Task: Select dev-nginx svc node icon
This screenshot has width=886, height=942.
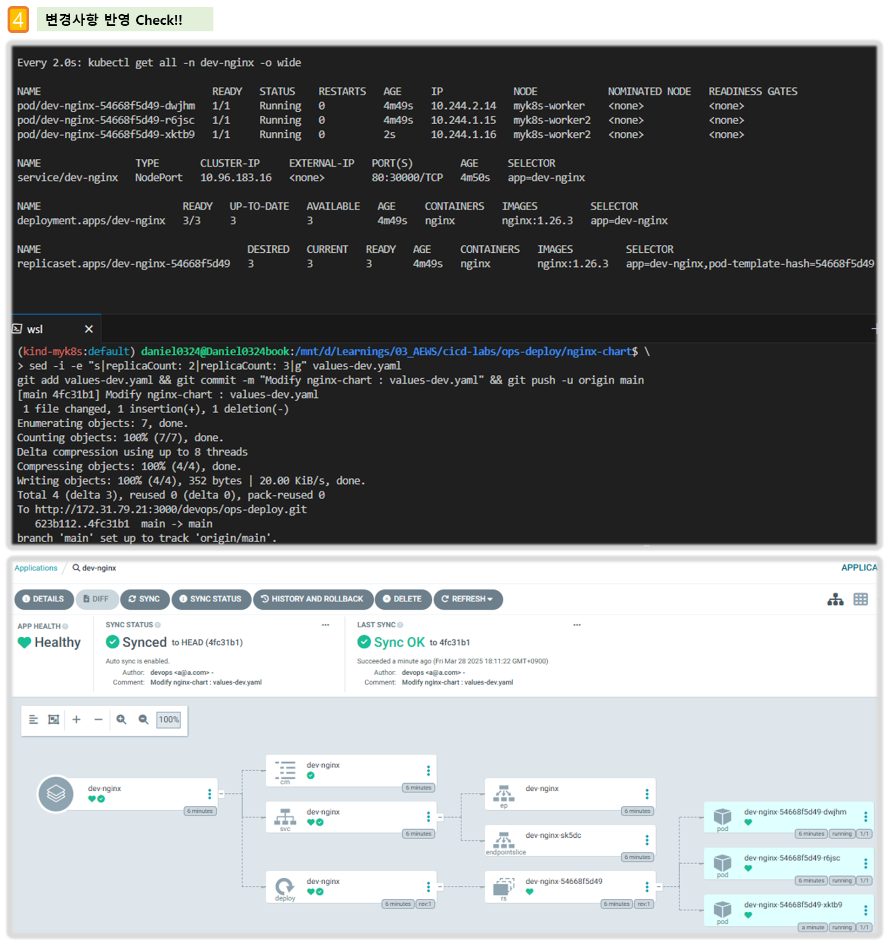Action: 285,817
